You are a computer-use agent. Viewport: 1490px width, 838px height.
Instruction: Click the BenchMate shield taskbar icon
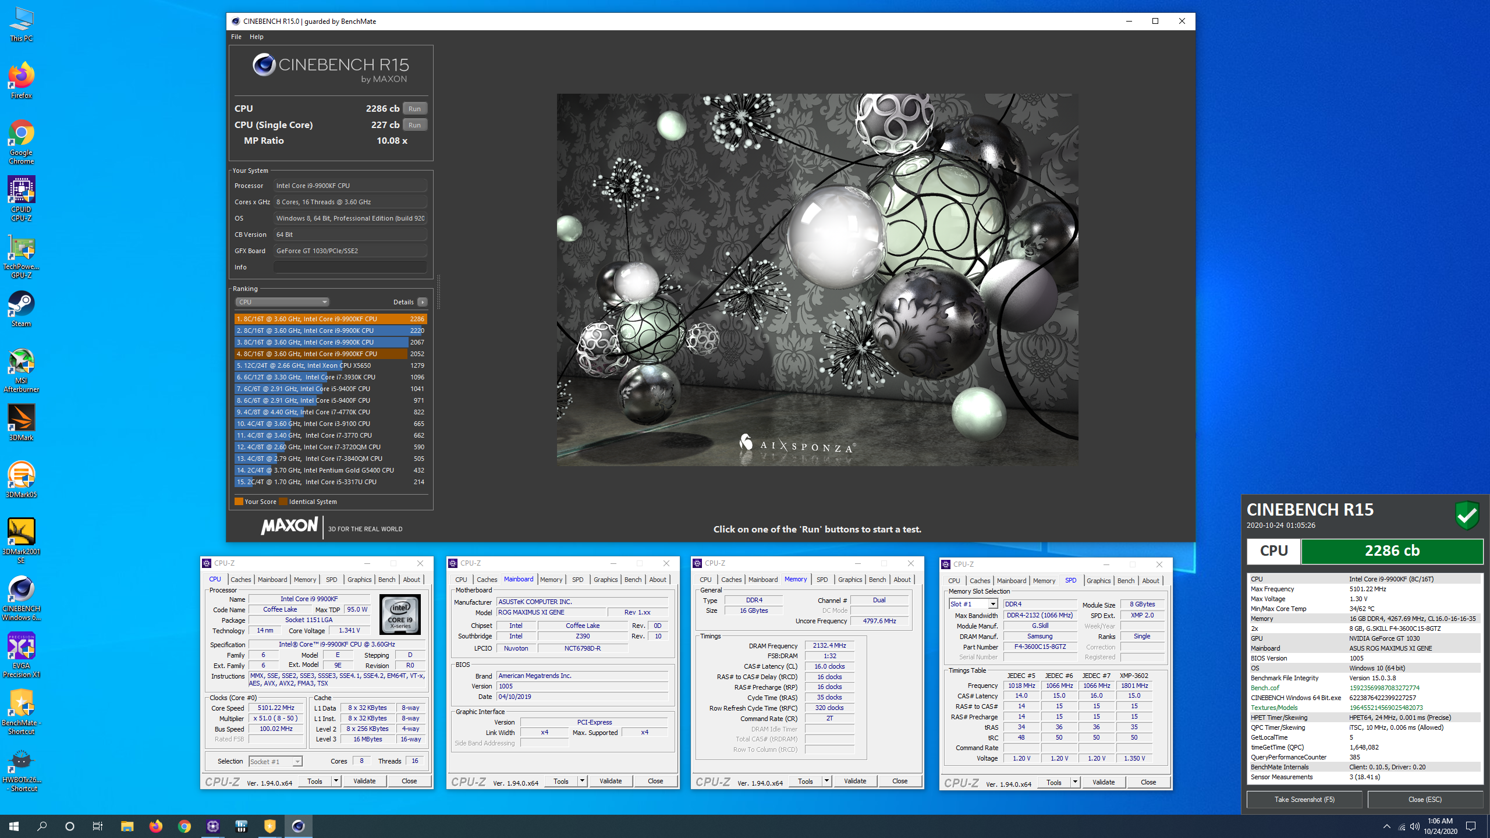(x=270, y=826)
